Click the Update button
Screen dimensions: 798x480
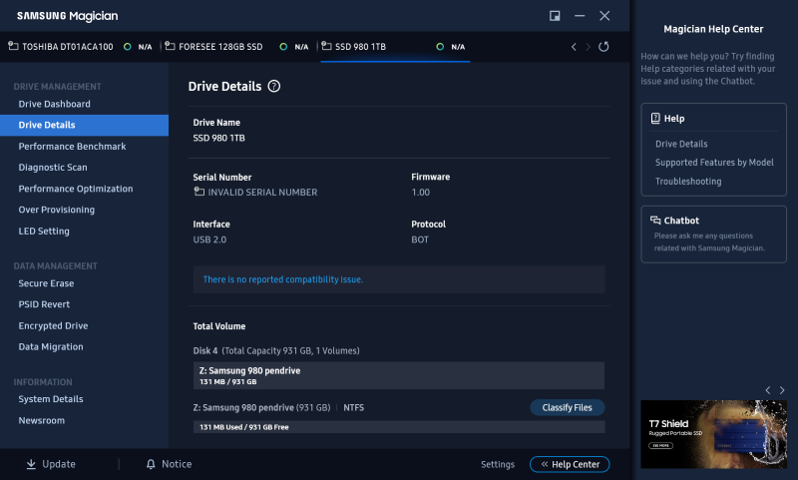pyautogui.click(x=51, y=464)
